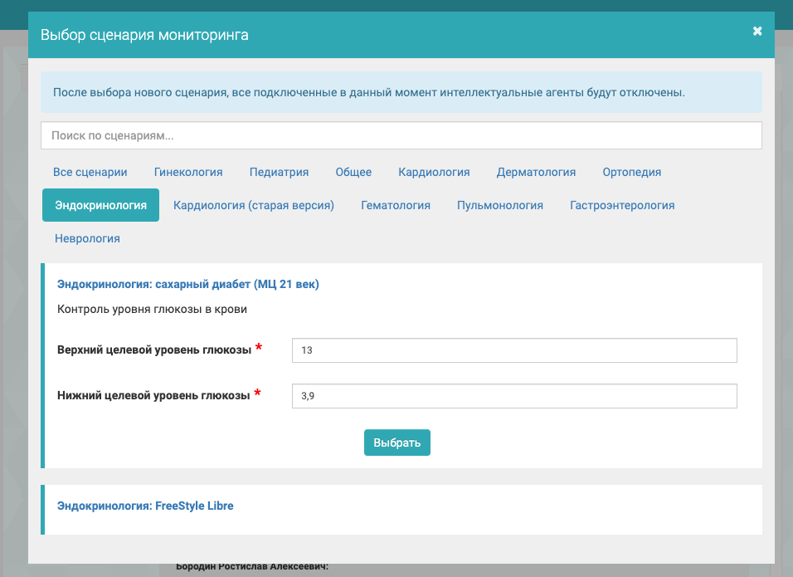Select the Все сценарии tab
This screenshot has width=793, height=577.
pos(90,172)
